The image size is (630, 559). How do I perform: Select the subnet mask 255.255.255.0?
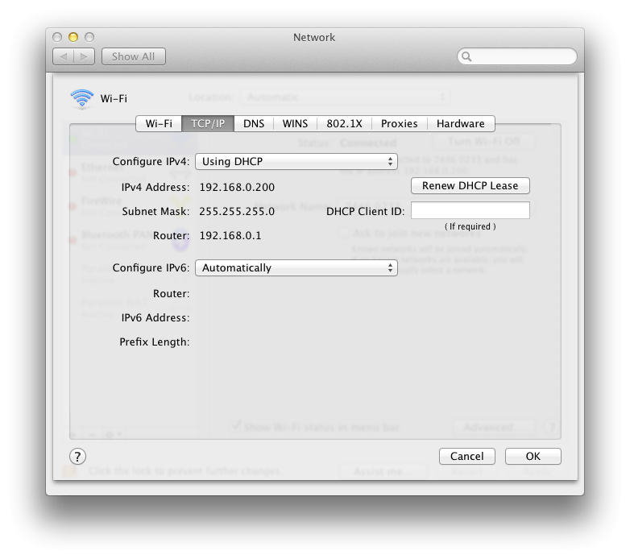(x=237, y=212)
